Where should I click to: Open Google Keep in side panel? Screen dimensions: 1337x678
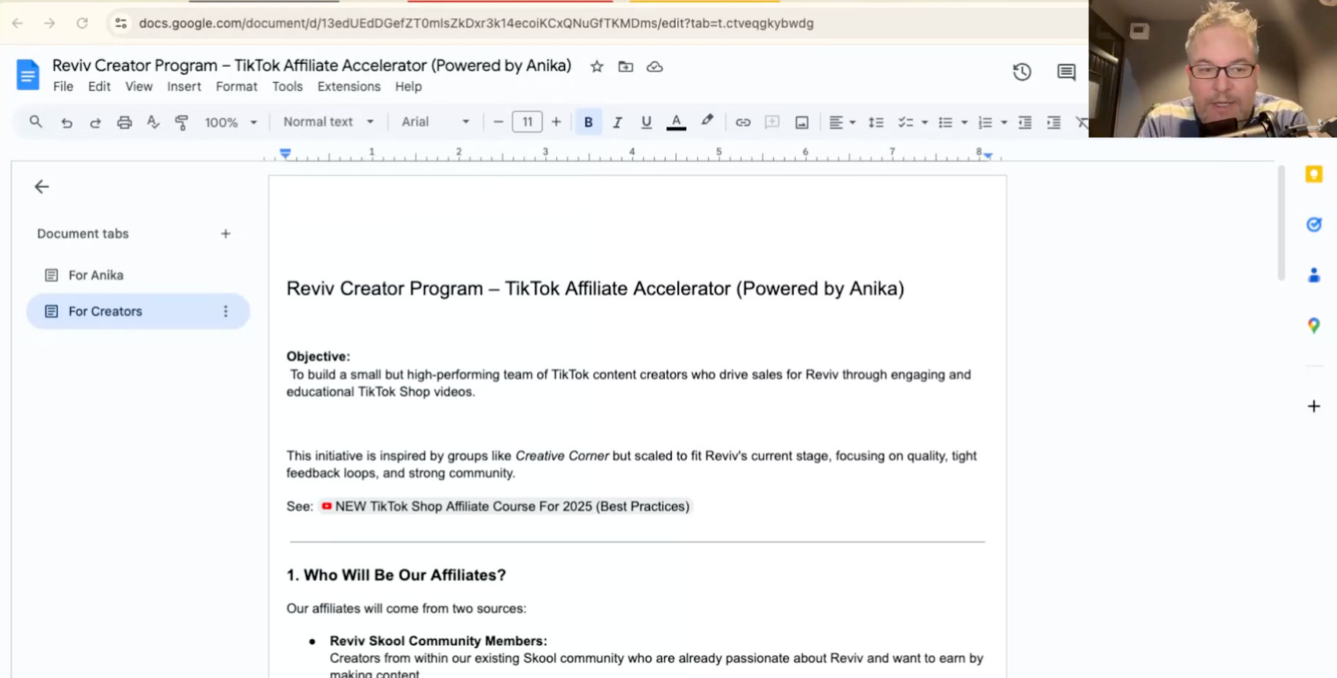pyautogui.click(x=1314, y=175)
